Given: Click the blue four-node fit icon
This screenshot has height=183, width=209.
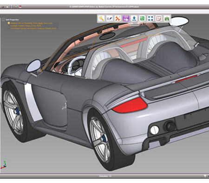Looking at the screenshot, I should (150, 19).
